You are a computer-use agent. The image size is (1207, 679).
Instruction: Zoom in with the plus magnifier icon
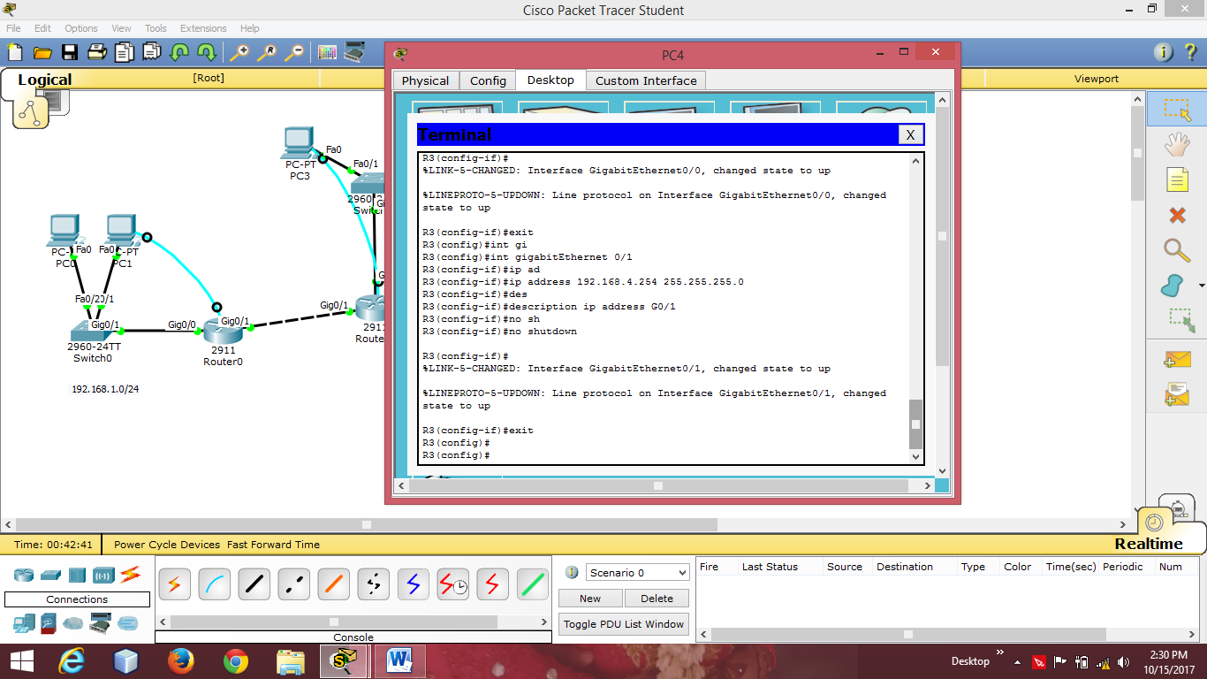point(239,52)
